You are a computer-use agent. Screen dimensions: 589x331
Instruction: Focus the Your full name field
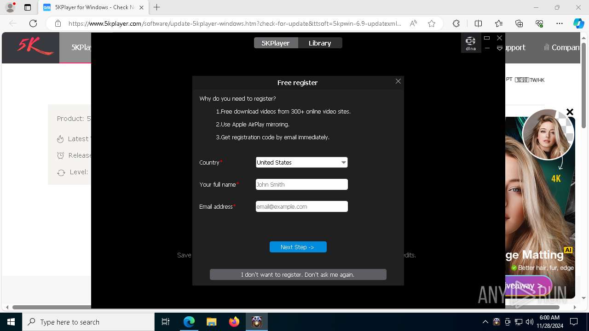point(301,184)
